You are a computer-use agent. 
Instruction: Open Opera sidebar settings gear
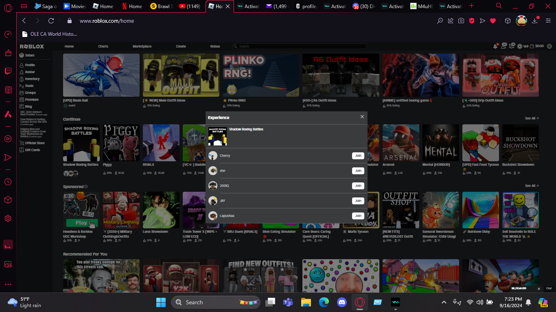tap(8, 219)
